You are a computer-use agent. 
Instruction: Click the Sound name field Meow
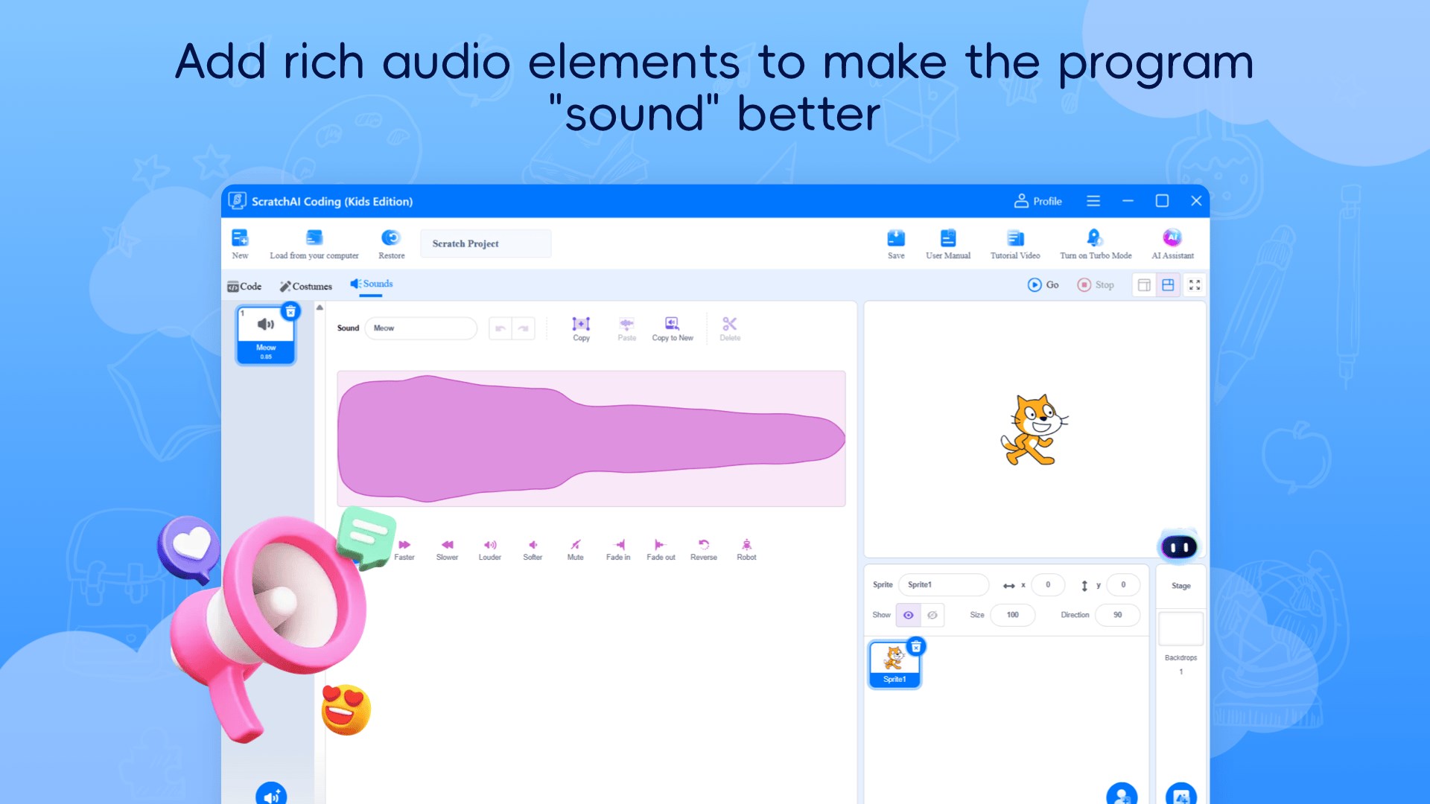coord(421,328)
